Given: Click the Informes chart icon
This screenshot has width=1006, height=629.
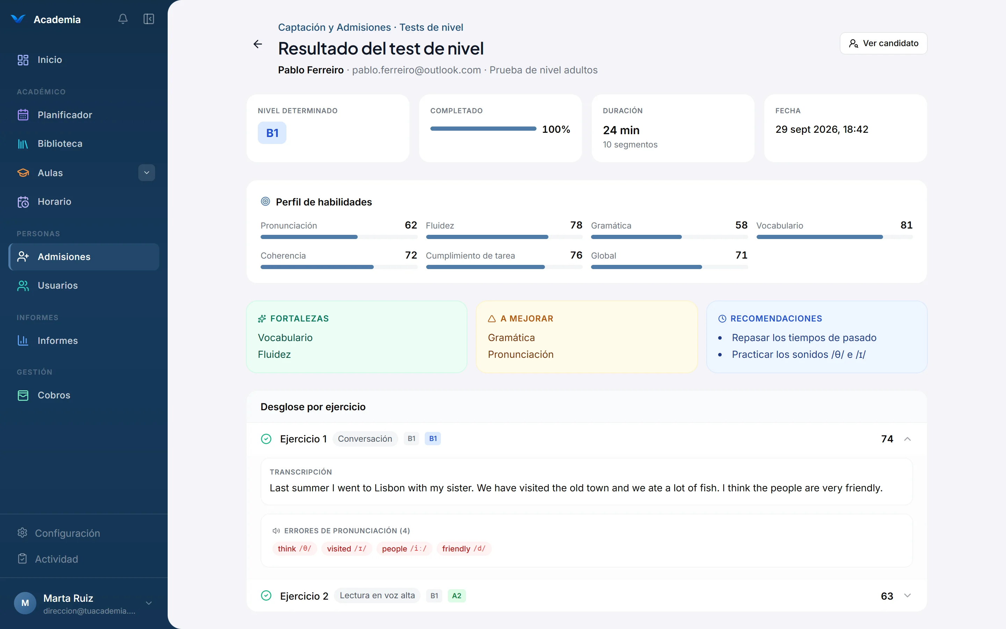Looking at the screenshot, I should [23, 341].
